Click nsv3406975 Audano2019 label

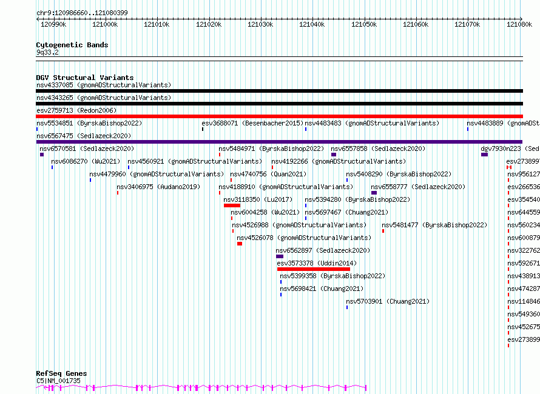pos(158,187)
